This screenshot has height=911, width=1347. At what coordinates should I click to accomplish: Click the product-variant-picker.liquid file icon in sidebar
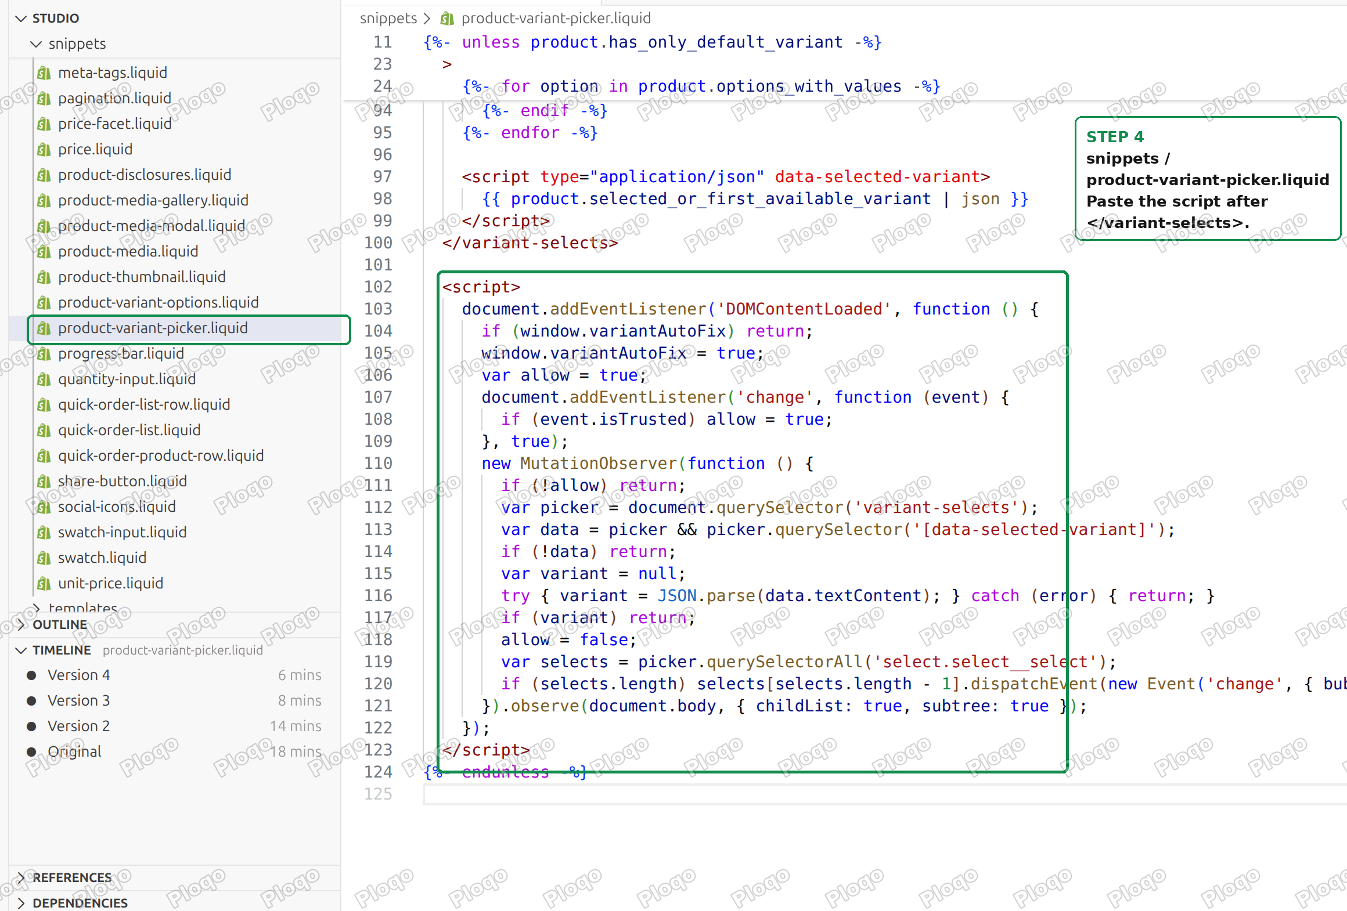[x=44, y=328]
